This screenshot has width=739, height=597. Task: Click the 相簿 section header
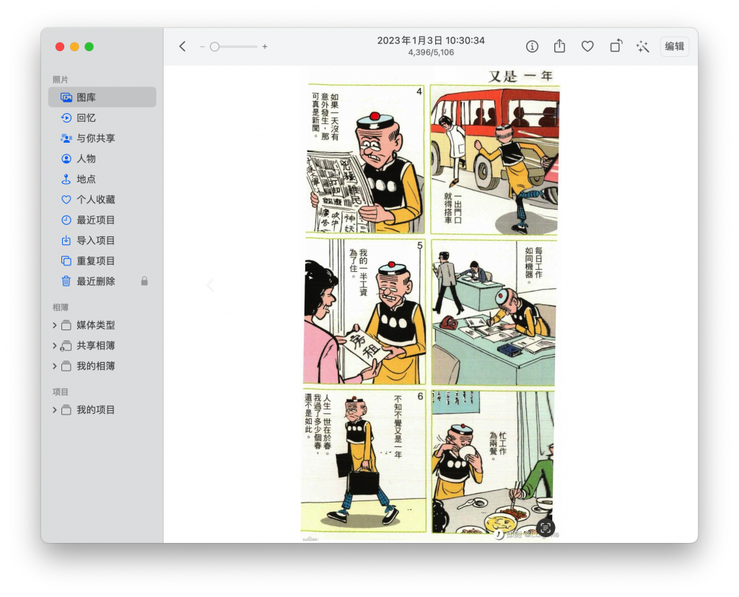click(61, 307)
